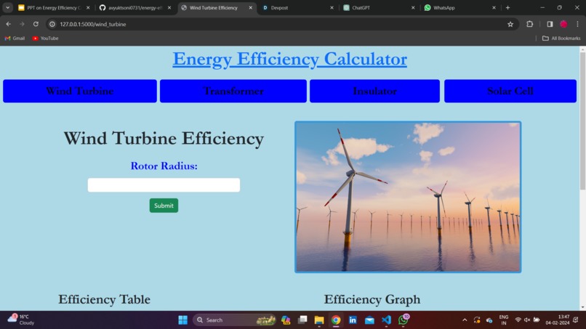Open the Wi-Fi network tray icon

[x=518, y=320]
